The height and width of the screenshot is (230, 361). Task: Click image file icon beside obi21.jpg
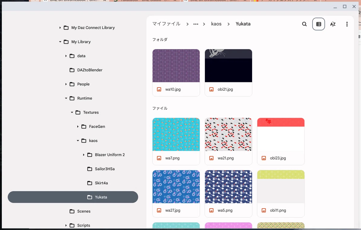click(211, 89)
